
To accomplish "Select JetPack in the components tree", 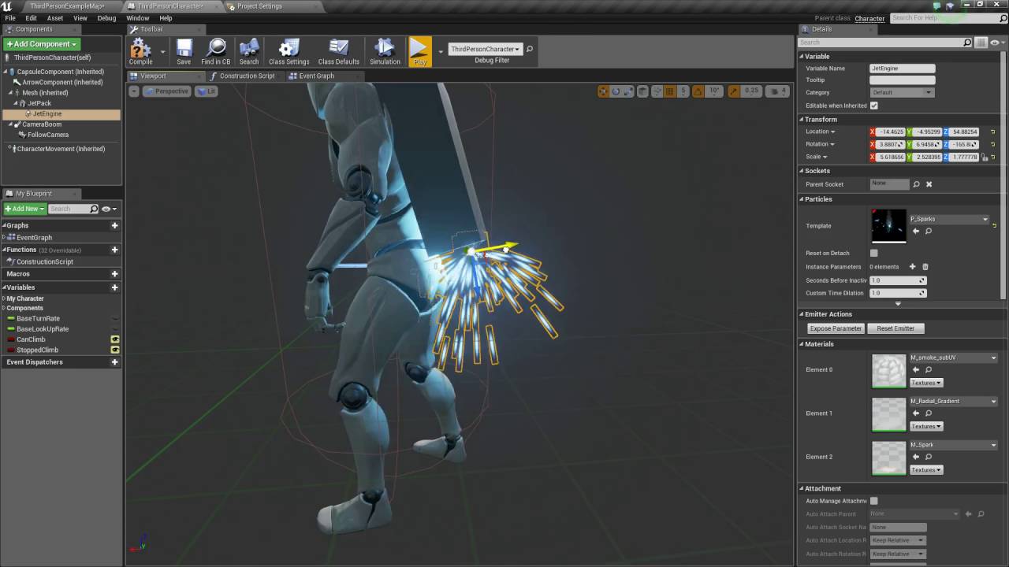I will coord(39,103).
